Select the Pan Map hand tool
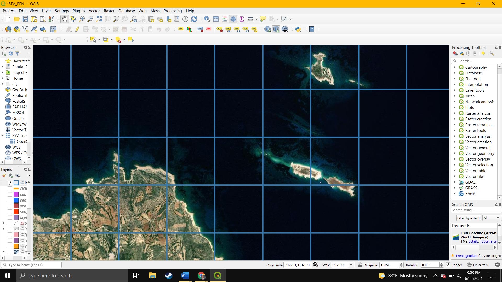Viewport: 502px width, 282px height. pyautogui.click(x=64, y=19)
